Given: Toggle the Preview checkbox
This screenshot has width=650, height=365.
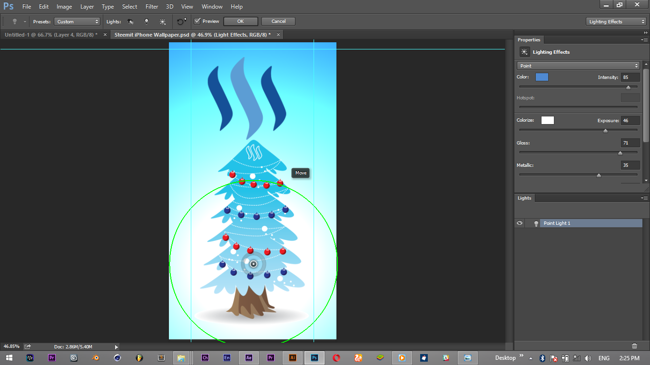Looking at the screenshot, I should (x=197, y=21).
